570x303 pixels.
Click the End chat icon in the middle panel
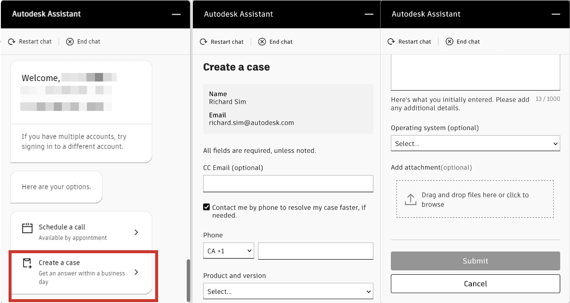pos(262,42)
